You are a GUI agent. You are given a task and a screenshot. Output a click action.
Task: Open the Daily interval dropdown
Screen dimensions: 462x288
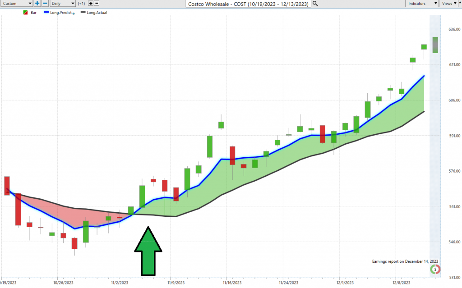click(63, 4)
